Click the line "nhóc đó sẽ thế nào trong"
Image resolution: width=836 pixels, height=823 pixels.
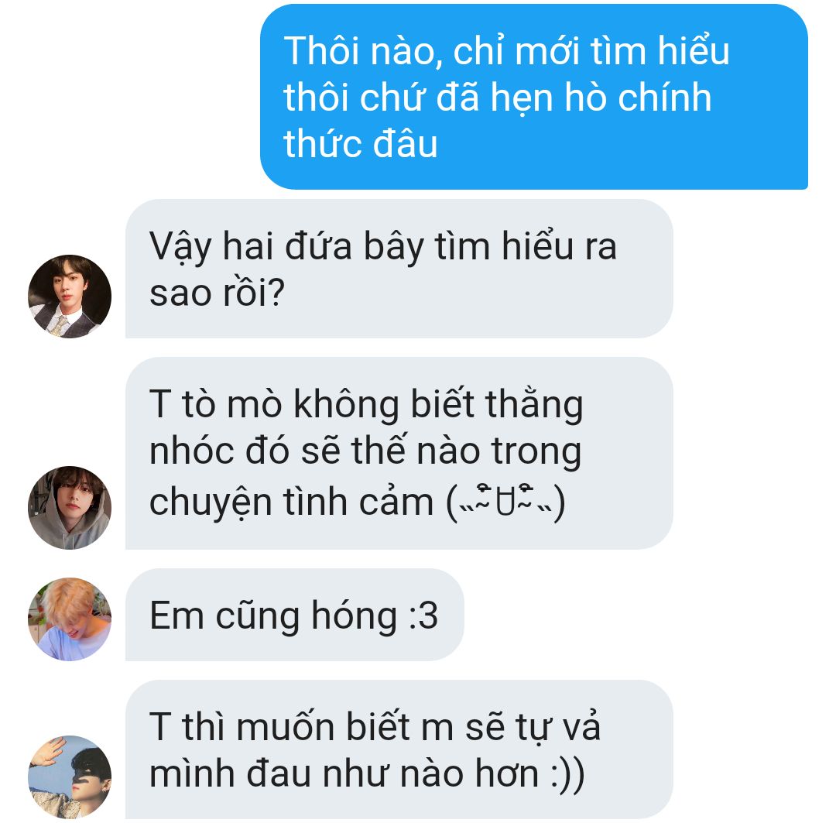[x=365, y=452]
